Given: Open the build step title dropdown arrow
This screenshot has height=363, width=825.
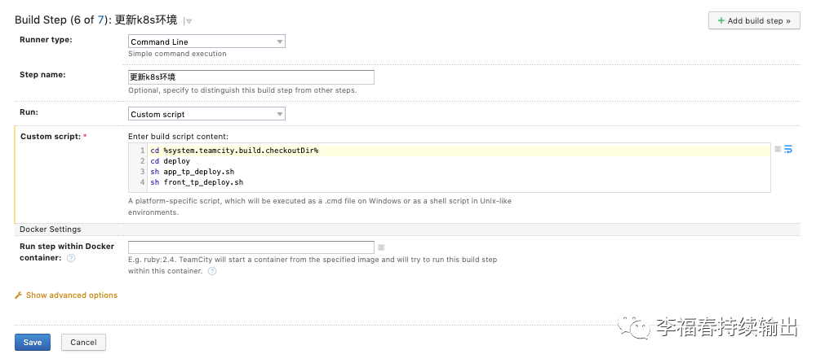Looking at the screenshot, I should click(188, 21).
